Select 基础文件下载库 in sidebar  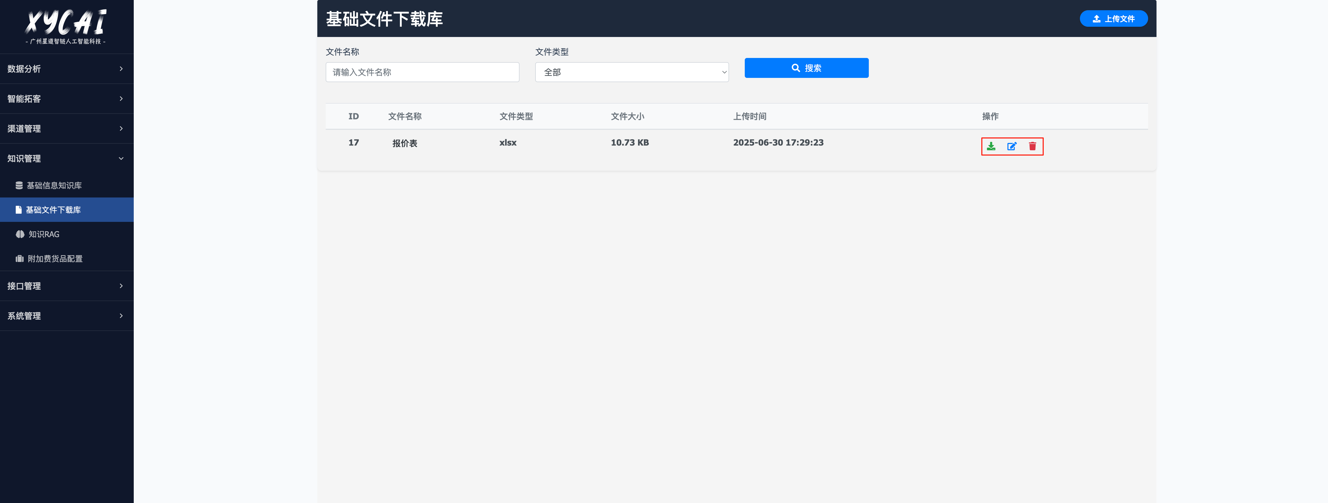tap(67, 210)
